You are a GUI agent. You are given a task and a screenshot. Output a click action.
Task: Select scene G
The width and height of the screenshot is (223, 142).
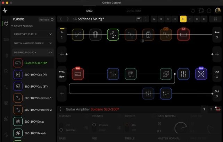click(x=197, y=19)
